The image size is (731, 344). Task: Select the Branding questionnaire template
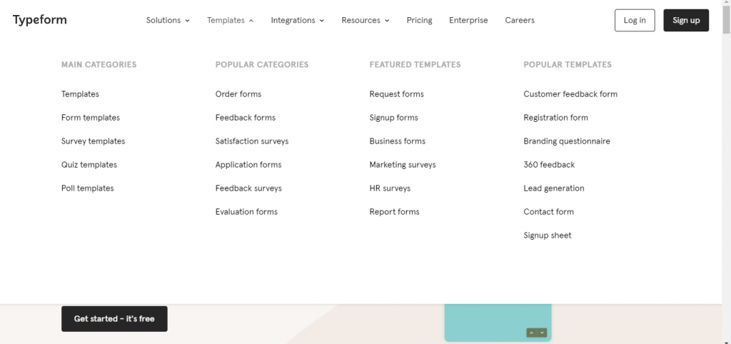[x=567, y=141]
